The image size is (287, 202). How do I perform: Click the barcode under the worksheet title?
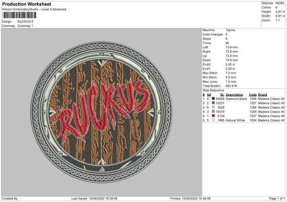click(17, 16)
